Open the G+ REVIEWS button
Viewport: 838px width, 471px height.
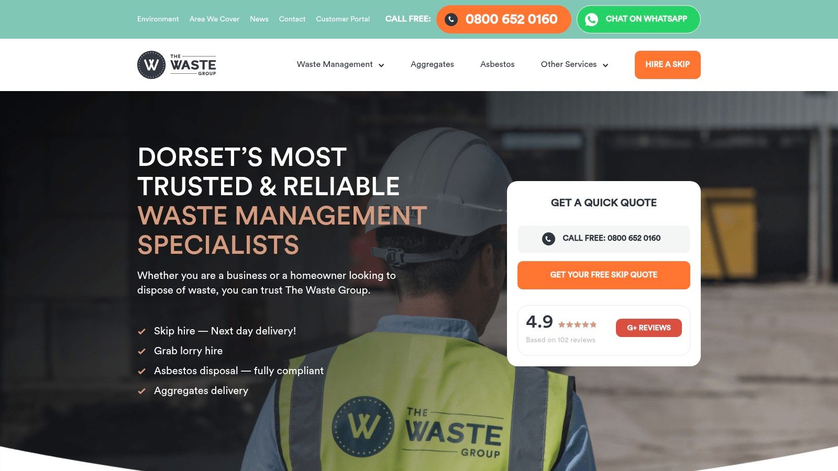(x=648, y=328)
